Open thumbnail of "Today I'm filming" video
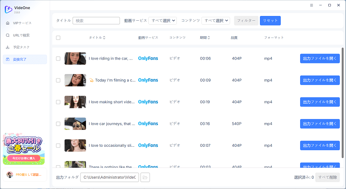Viewport: 346px width, 189px height. 75,80
